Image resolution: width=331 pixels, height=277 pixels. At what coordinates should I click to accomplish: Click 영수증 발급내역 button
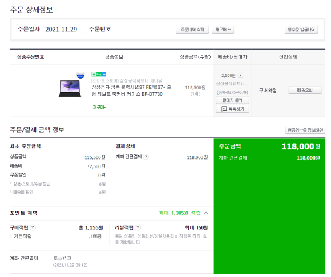pos(301,30)
